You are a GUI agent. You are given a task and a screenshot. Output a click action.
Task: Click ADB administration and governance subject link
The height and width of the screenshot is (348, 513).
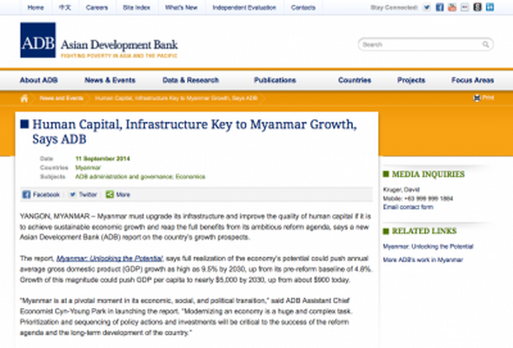point(124,177)
